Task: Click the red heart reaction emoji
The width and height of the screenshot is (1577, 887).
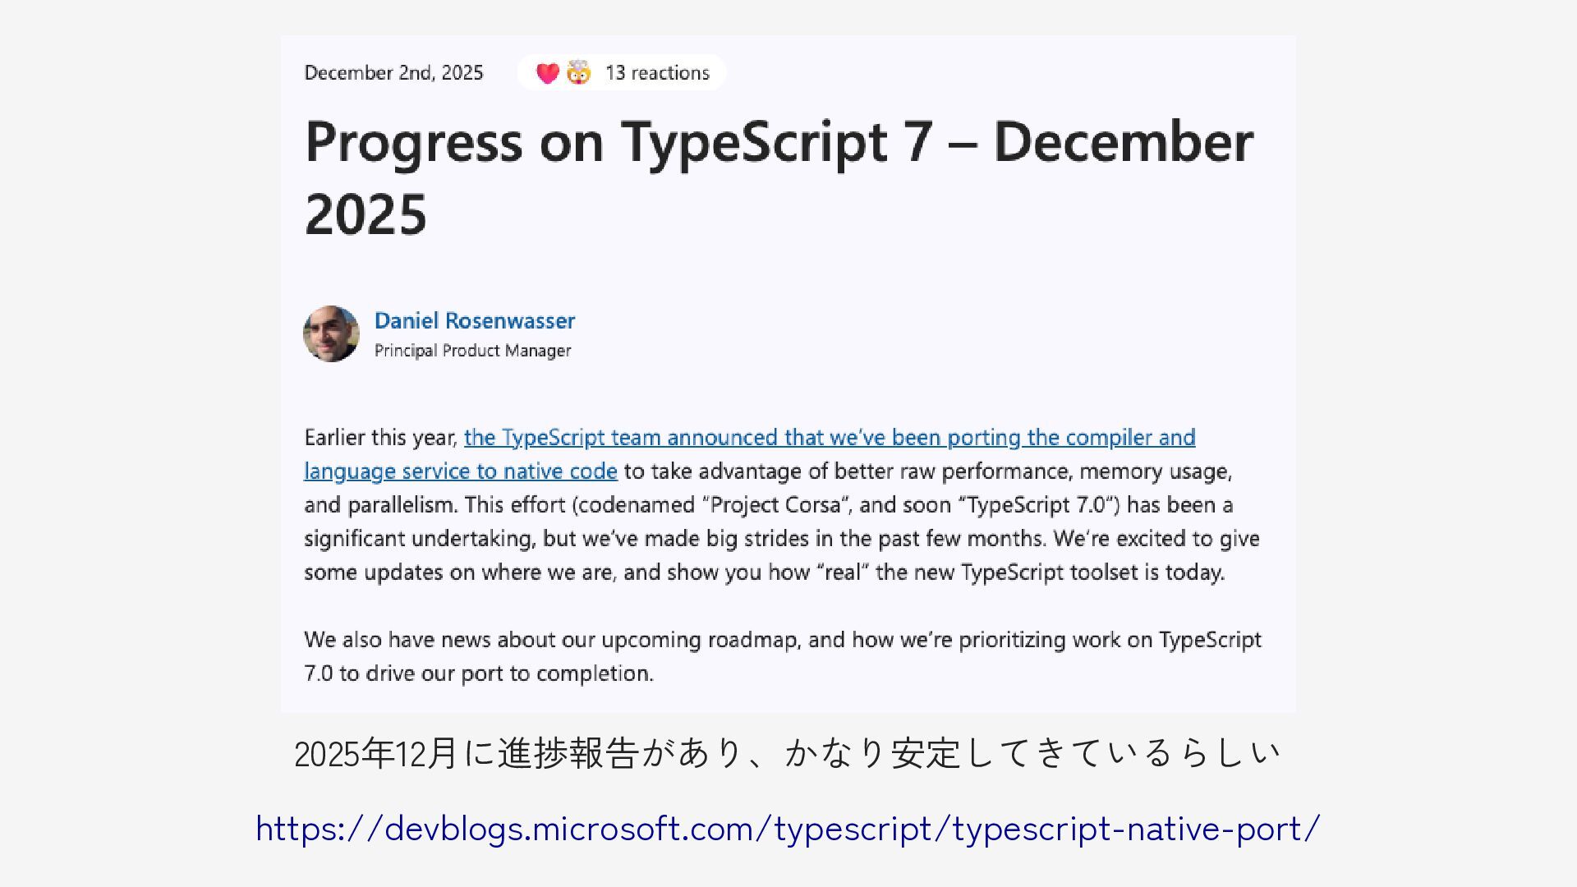Action: click(547, 73)
